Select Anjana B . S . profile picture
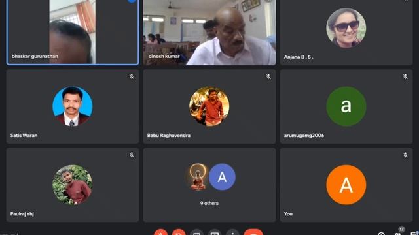The image size is (419, 235). [346, 27]
